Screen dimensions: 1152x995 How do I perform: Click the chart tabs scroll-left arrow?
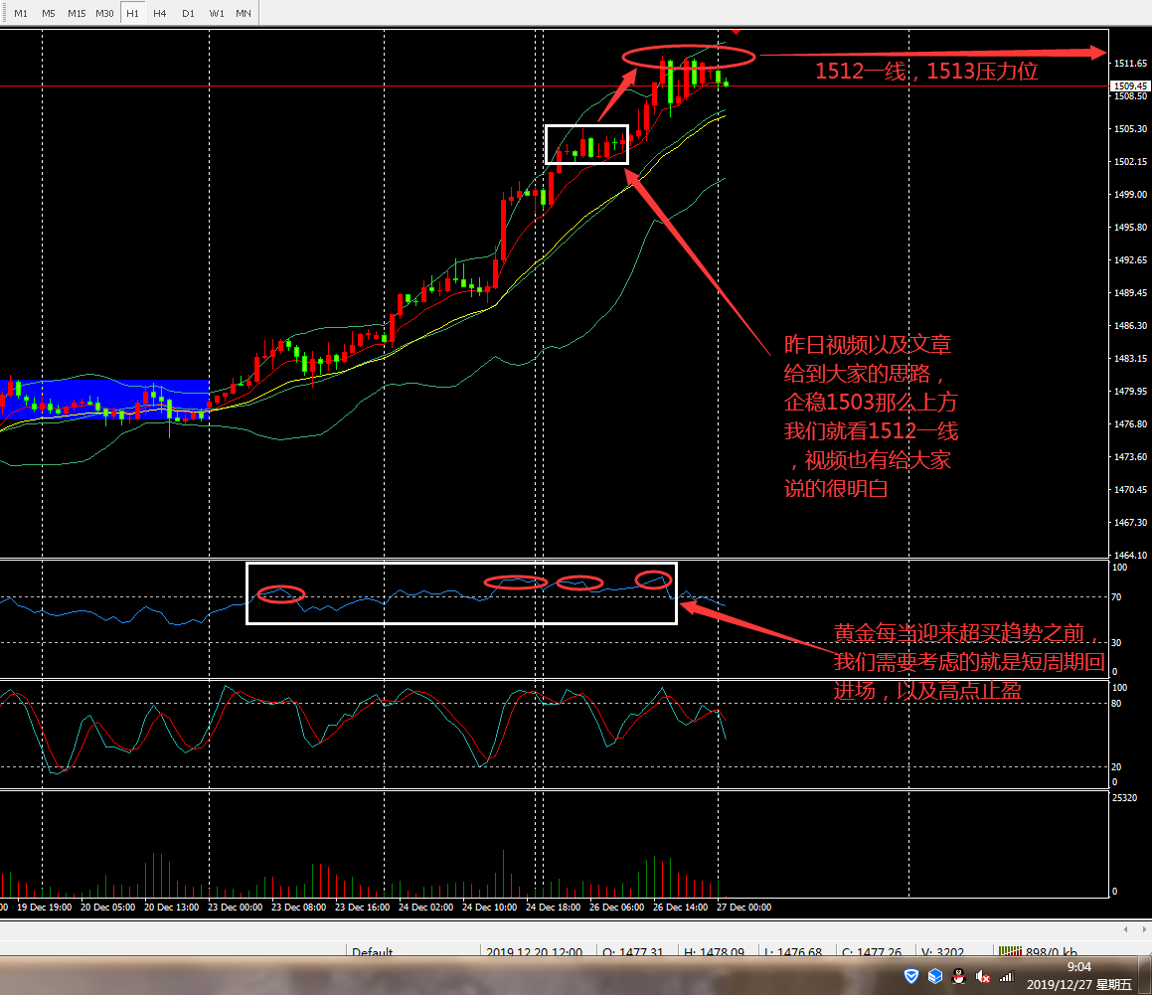[1125, 929]
